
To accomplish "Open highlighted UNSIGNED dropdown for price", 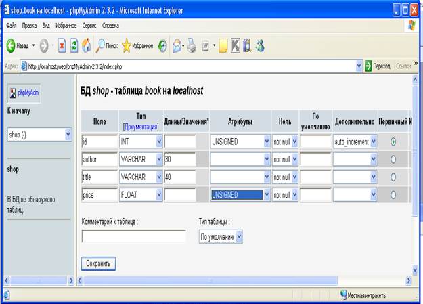I will (x=240, y=195).
